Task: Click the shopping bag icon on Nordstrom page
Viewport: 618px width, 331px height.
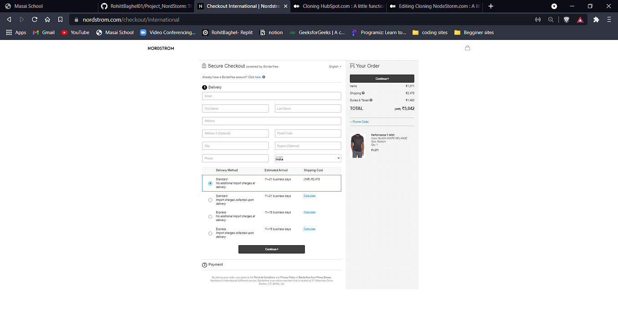Action: coord(467,48)
